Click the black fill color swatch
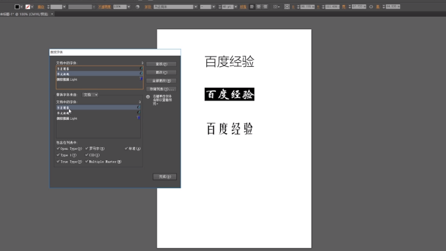The image size is (446, 251). pos(17,7)
